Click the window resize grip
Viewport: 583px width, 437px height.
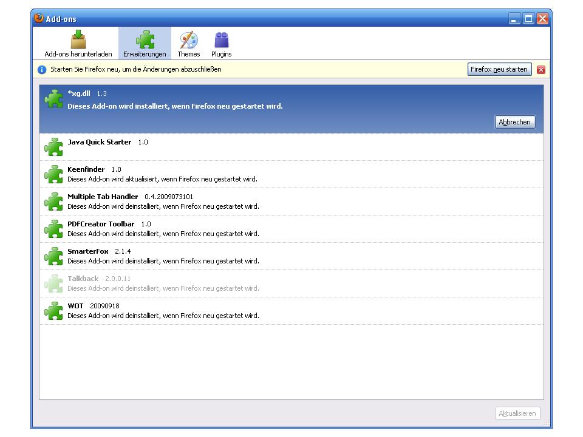coord(547,423)
